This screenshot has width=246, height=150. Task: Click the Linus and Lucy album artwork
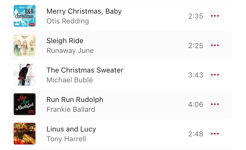tap(25, 134)
